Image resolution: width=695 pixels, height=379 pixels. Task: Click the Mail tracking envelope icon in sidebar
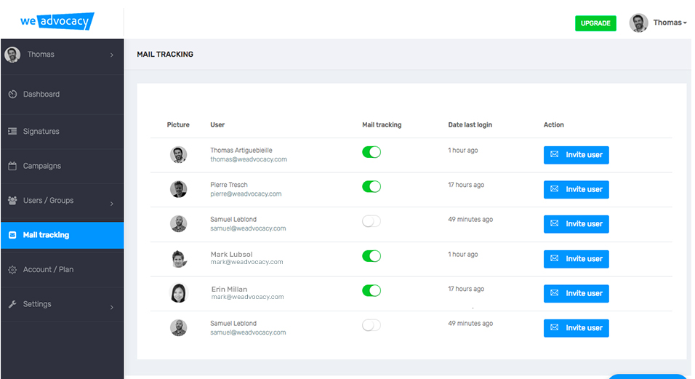(12, 235)
